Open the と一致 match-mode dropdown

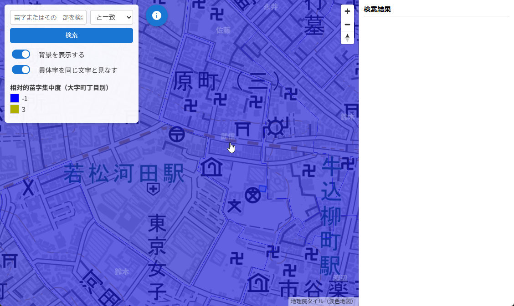pyautogui.click(x=111, y=17)
